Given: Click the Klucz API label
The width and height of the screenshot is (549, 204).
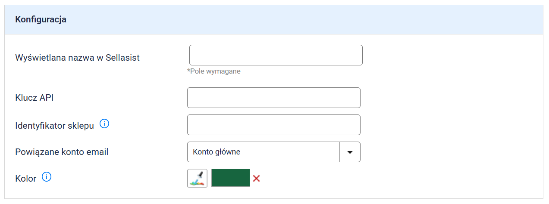Looking at the screenshot, I should coord(34,98).
